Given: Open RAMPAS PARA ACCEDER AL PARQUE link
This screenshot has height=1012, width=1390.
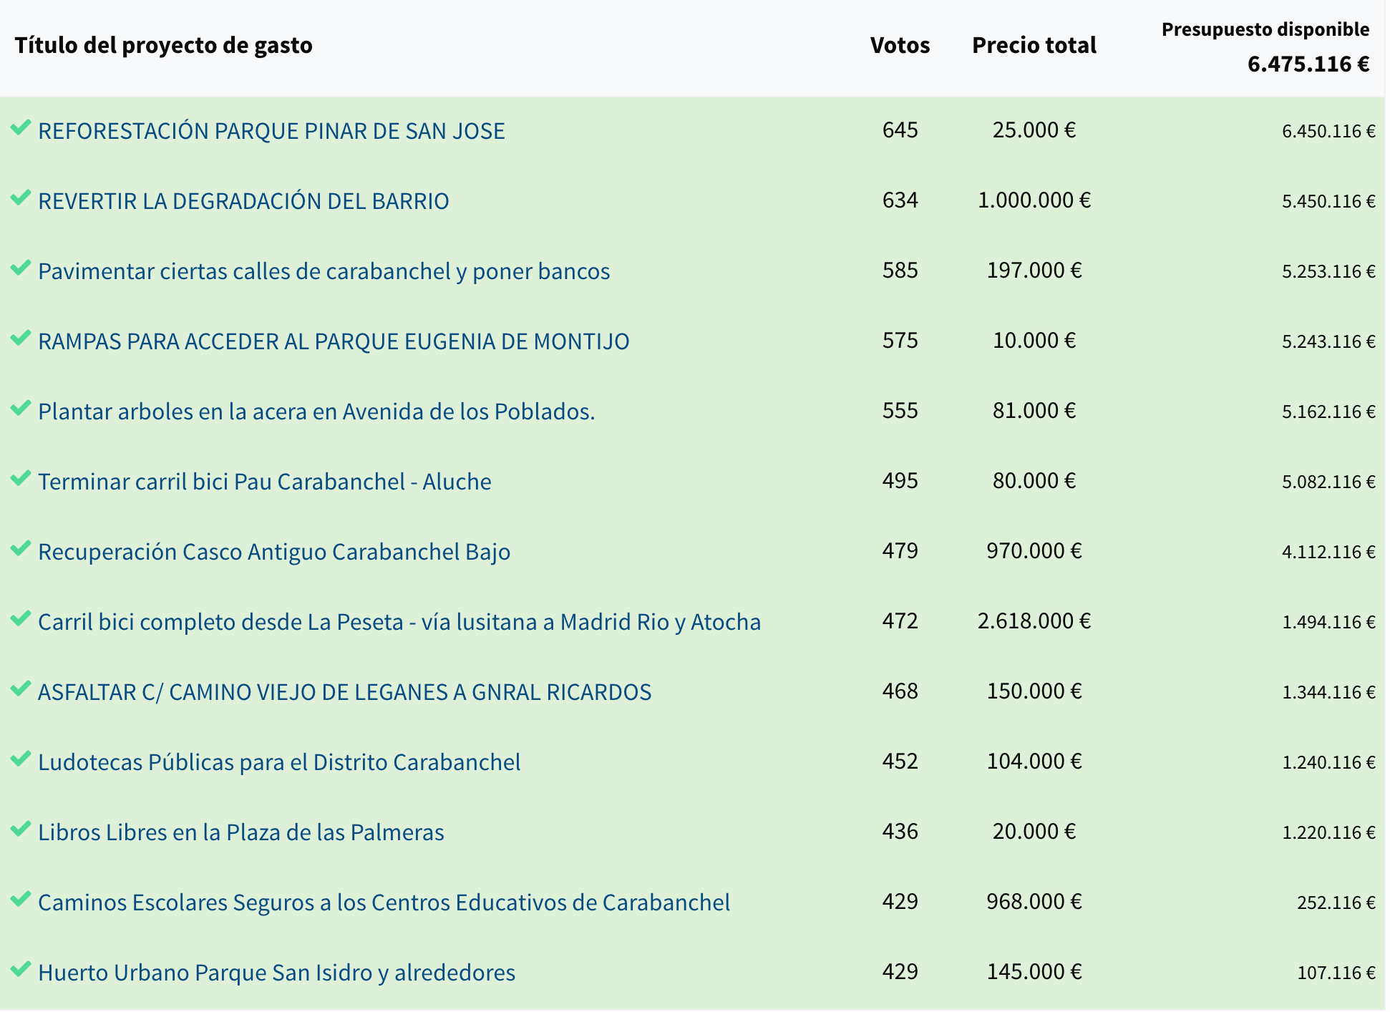Looking at the screenshot, I should pos(334,341).
